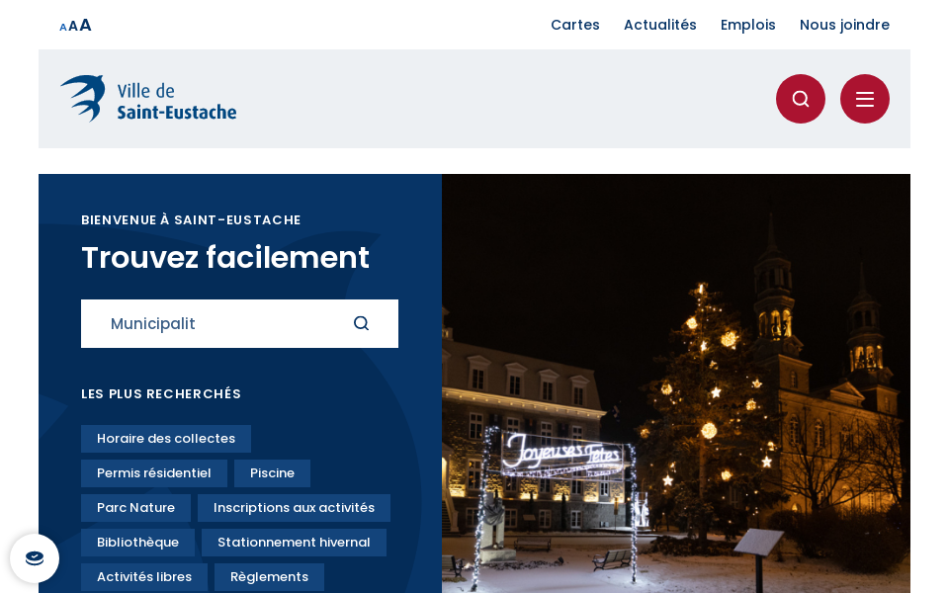Open the chat support widget
The height and width of the screenshot is (593, 949).
coord(35,558)
